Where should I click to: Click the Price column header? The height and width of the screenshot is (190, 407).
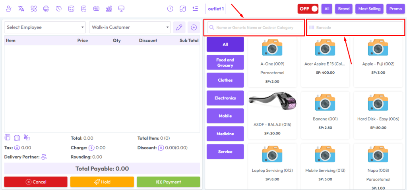83,40
